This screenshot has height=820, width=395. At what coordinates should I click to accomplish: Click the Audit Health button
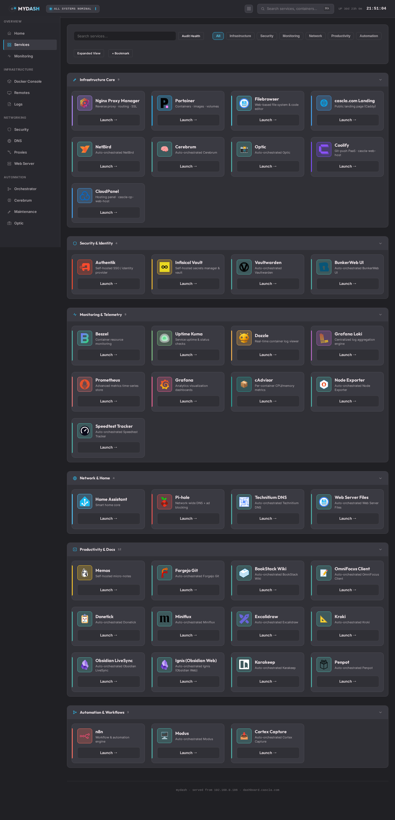pyautogui.click(x=191, y=36)
